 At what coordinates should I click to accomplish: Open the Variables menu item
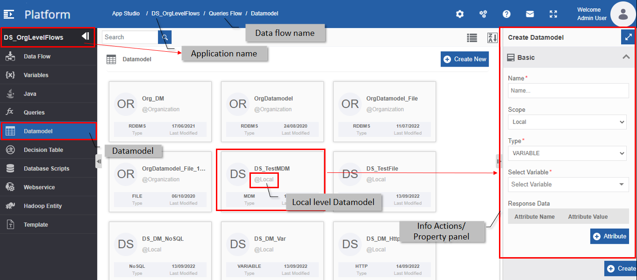(48, 75)
